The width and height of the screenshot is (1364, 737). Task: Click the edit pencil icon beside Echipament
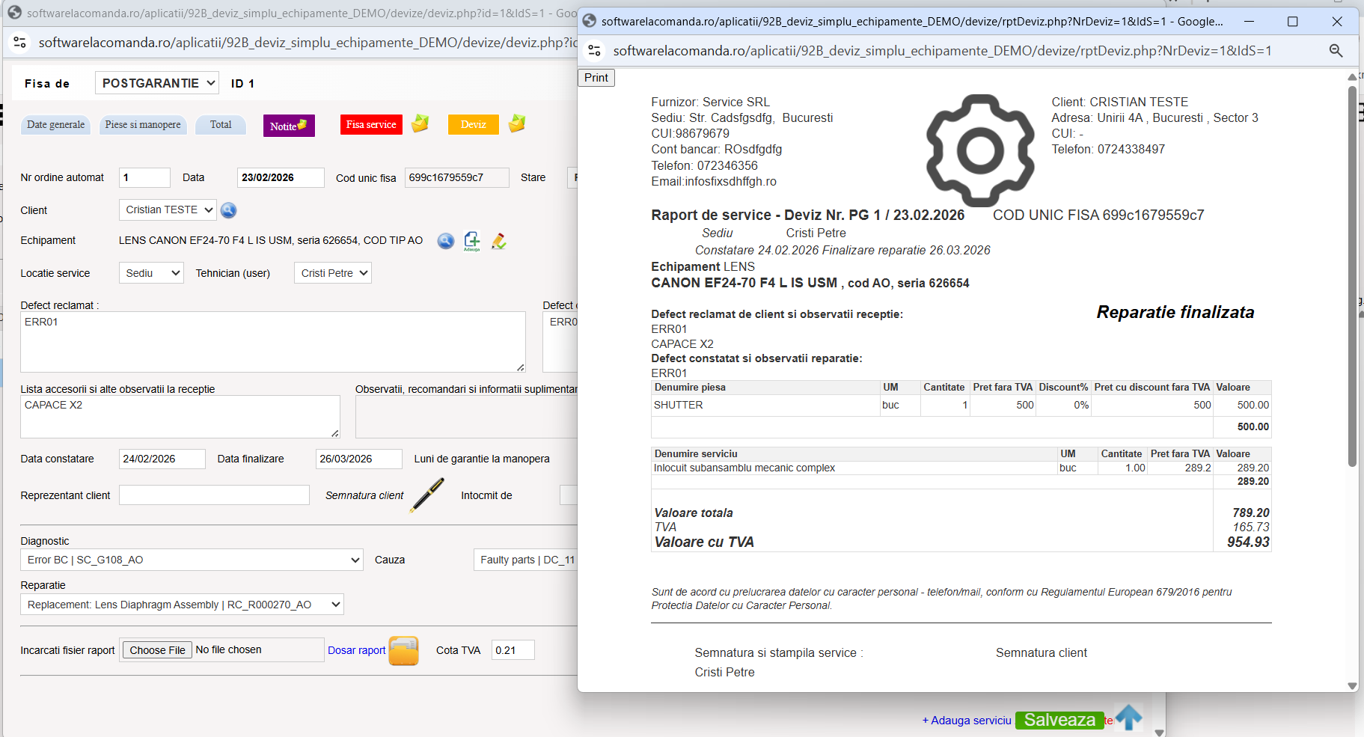tap(499, 241)
